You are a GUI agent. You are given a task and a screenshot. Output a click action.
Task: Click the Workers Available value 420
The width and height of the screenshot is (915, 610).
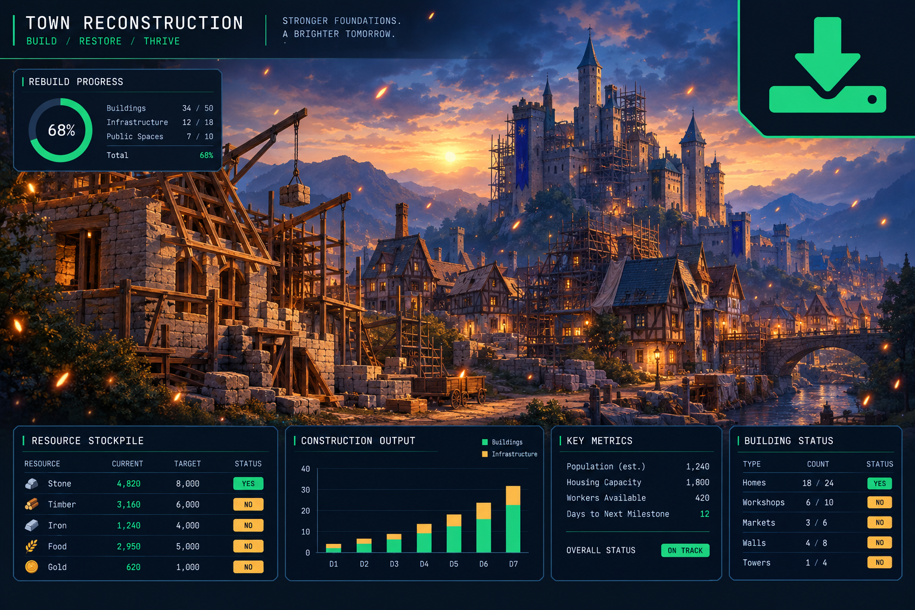[x=702, y=498]
